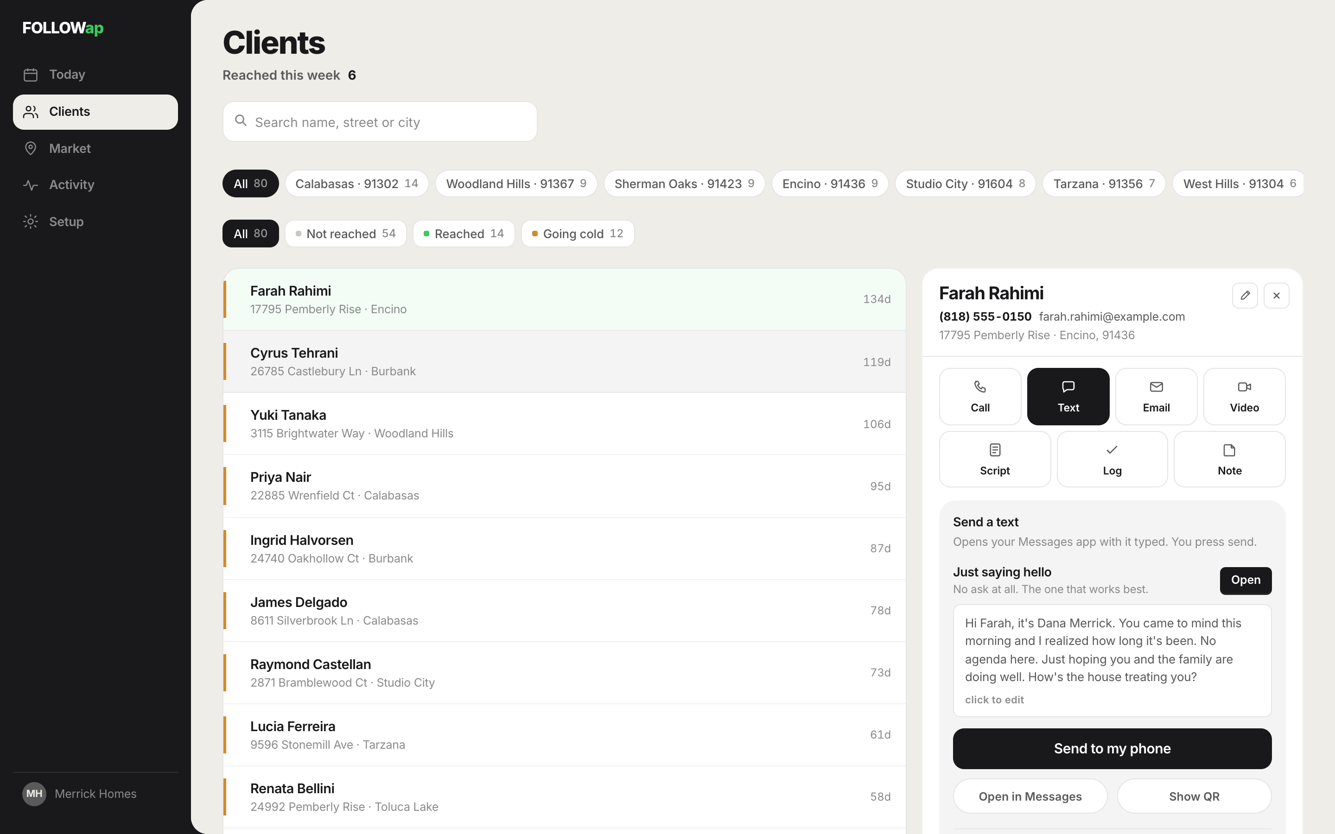Select Ingrid Halvorsen in the list
Image resolution: width=1335 pixels, height=834 pixels.
pyautogui.click(x=564, y=549)
